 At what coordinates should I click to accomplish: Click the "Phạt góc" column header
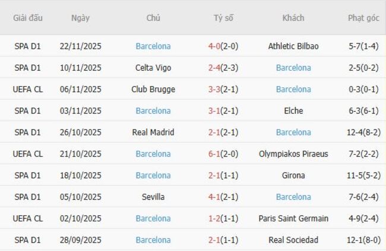pos(363,18)
